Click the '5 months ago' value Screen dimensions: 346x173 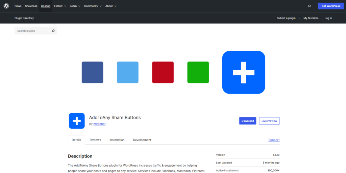pos(271,163)
